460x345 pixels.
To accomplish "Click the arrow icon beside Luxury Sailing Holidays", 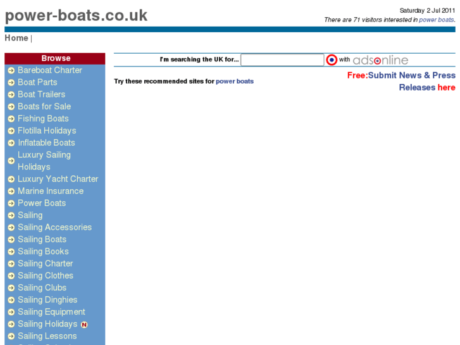I will click(x=11, y=161).
